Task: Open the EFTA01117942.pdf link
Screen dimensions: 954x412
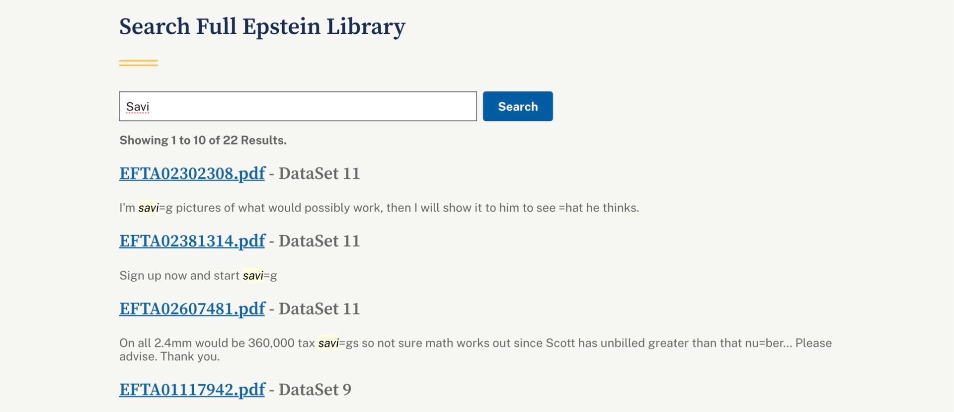Action: tap(192, 390)
